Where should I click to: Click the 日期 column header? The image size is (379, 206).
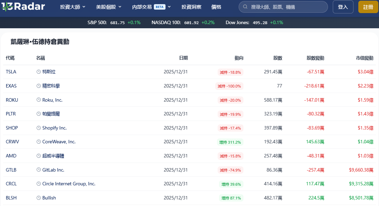(x=183, y=58)
